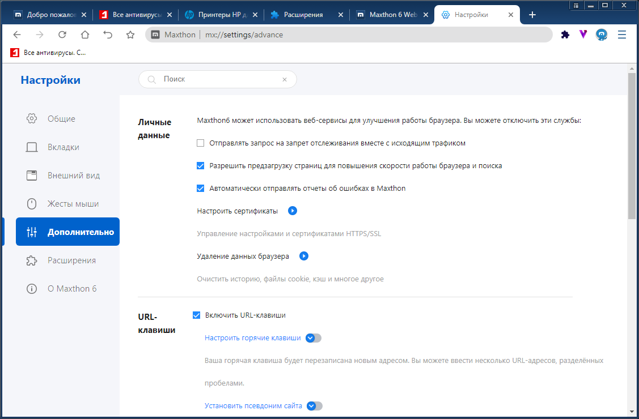Click the undo closed tab icon
Screen dimensions: 639x419
(108, 35)
